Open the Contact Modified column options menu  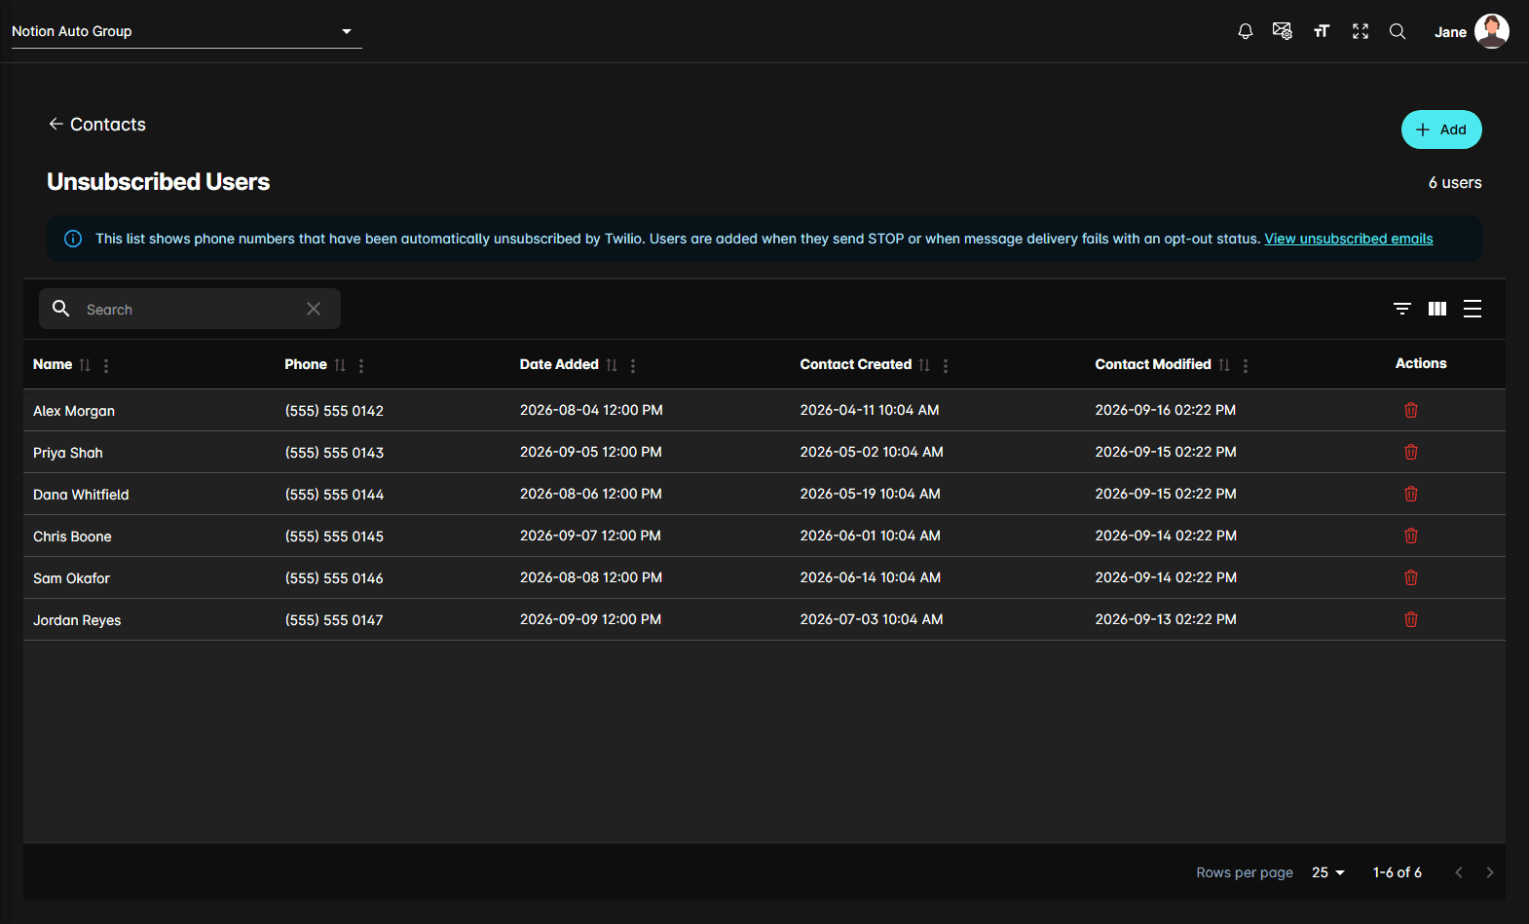point(1246,366)
